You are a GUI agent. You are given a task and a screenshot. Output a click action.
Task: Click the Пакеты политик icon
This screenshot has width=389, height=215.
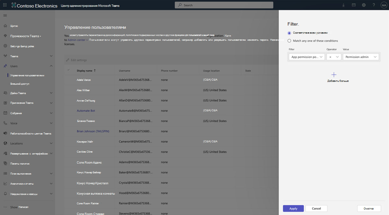point(5,164)
